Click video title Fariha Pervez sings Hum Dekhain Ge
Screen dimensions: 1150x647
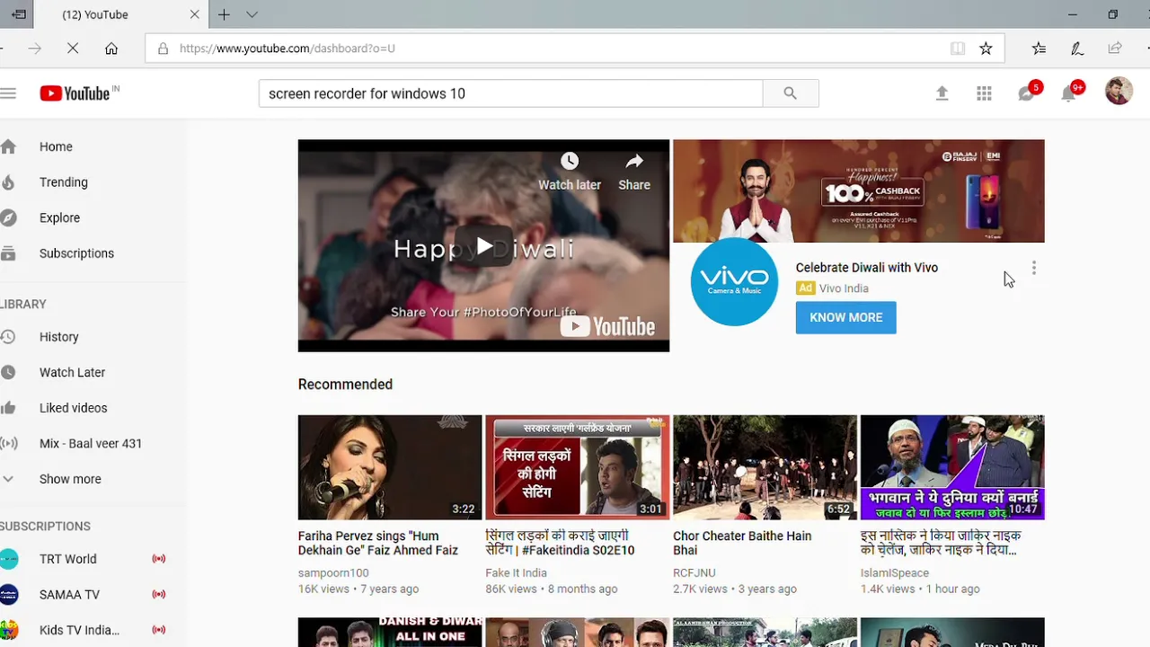click(378, 543)
